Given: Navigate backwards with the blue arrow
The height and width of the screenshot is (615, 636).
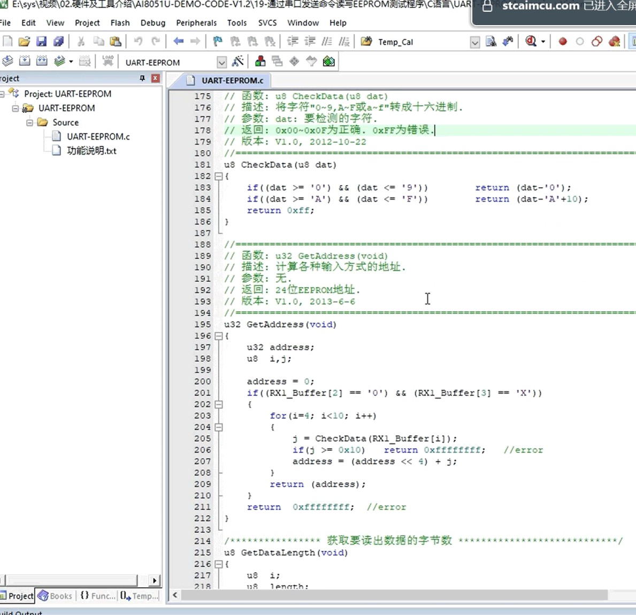Looking at the screenshot, I should click(178, 41).
